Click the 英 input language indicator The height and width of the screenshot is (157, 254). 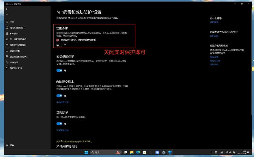pyautogui.click(x=216, y=152)
